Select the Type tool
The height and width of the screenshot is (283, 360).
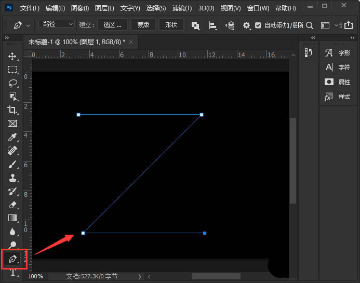pos(13,273)
